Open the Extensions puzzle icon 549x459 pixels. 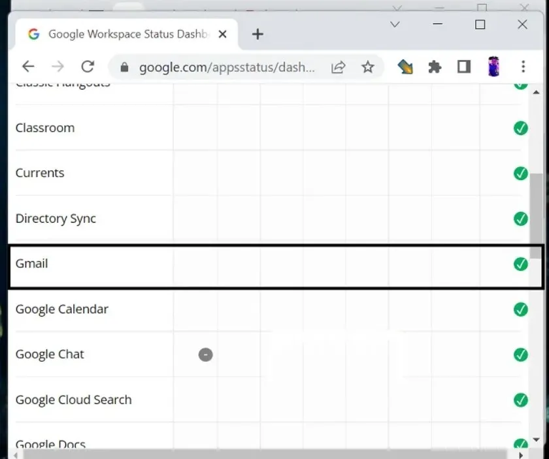point(435,67)
